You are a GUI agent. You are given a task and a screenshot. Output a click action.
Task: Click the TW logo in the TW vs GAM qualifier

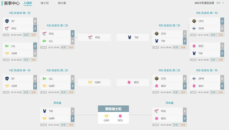44,111
